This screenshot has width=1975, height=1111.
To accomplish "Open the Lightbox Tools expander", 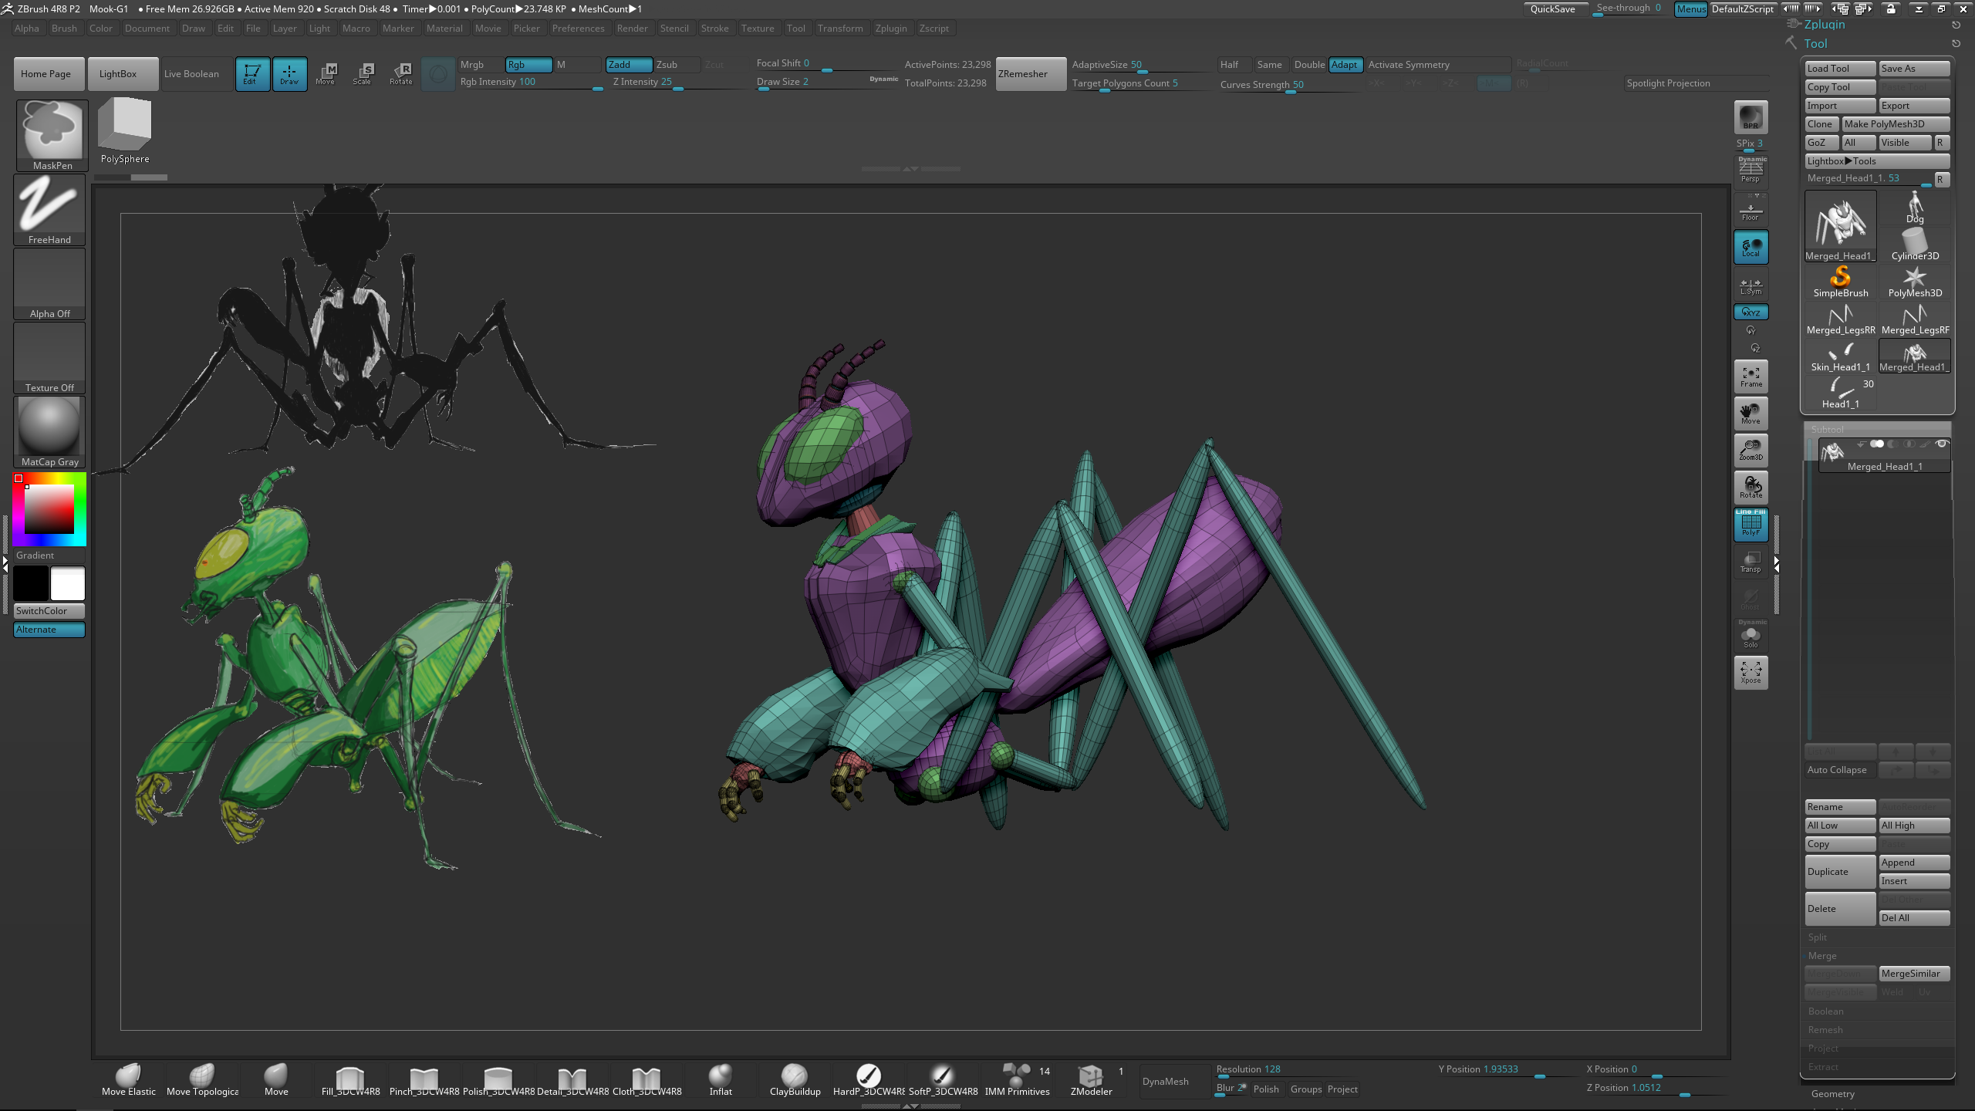I will [x=1876, y=161].
